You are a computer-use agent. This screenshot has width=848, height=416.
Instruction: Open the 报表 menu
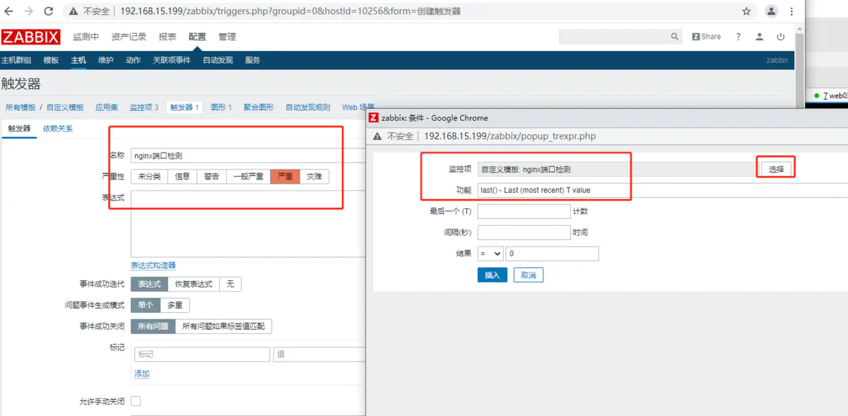[167, 37]
